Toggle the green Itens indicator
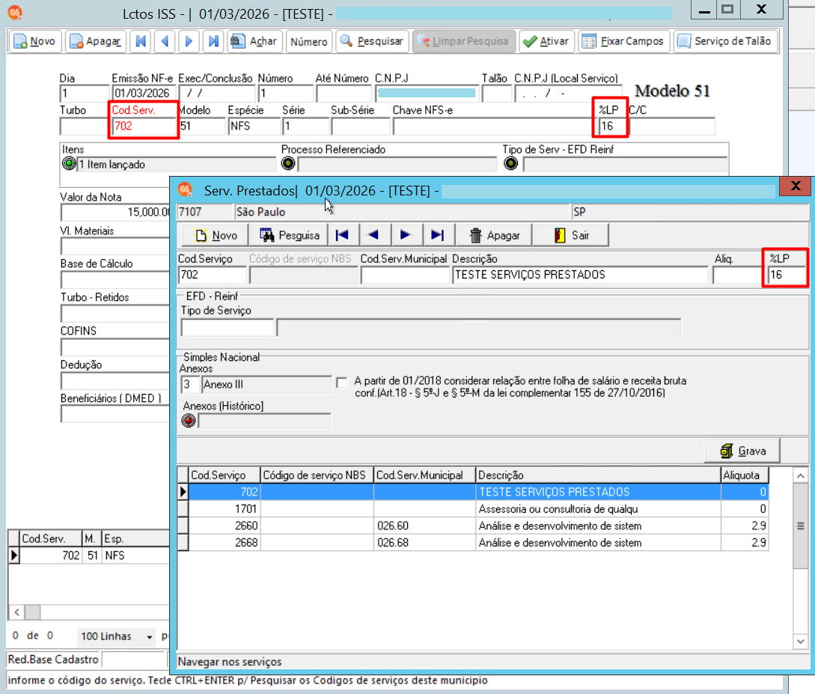Viewport: 815px width, 694px height. [69, 164]
